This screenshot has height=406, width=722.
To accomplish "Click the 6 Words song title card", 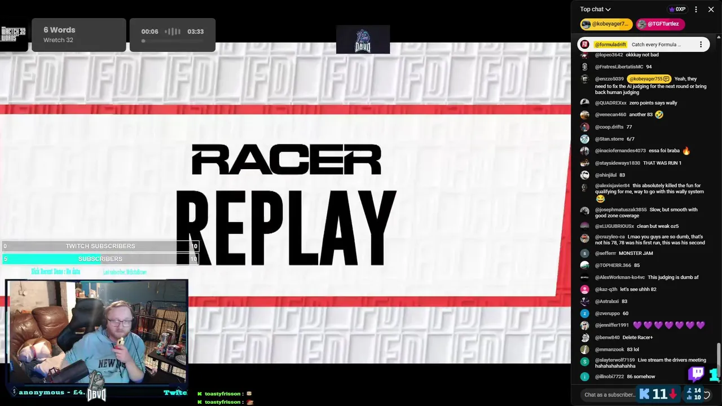I will (78, 34).
